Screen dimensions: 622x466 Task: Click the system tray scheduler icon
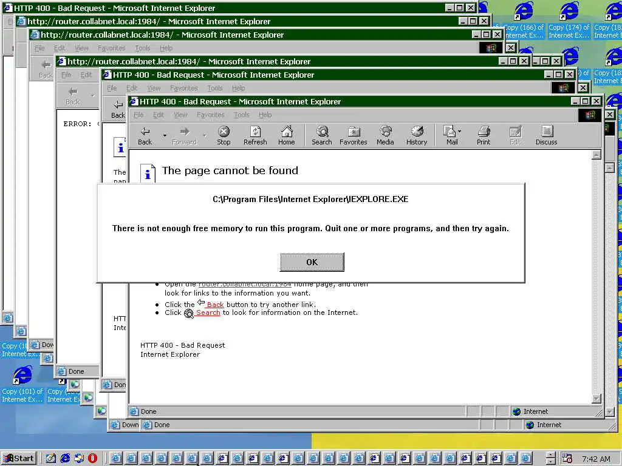pos(567,459)
